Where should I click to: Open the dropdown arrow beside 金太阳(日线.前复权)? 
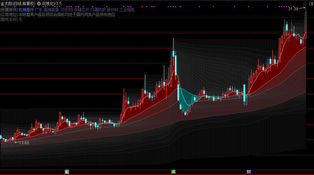click(39, 4)
